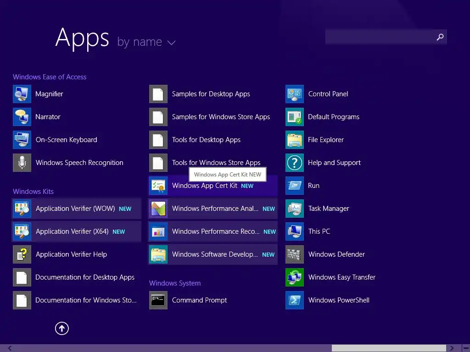Click the Windows System group header

tap(175, 283)
